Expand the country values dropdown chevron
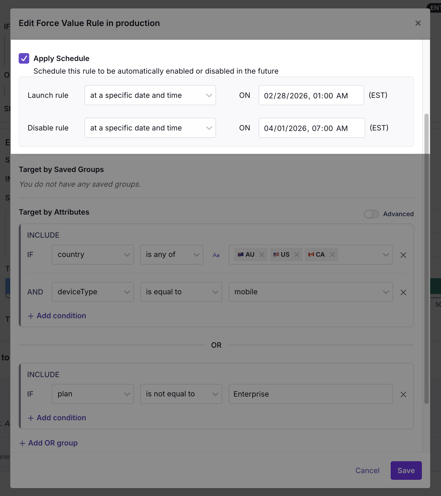441x496 pixels. [386, 255]
